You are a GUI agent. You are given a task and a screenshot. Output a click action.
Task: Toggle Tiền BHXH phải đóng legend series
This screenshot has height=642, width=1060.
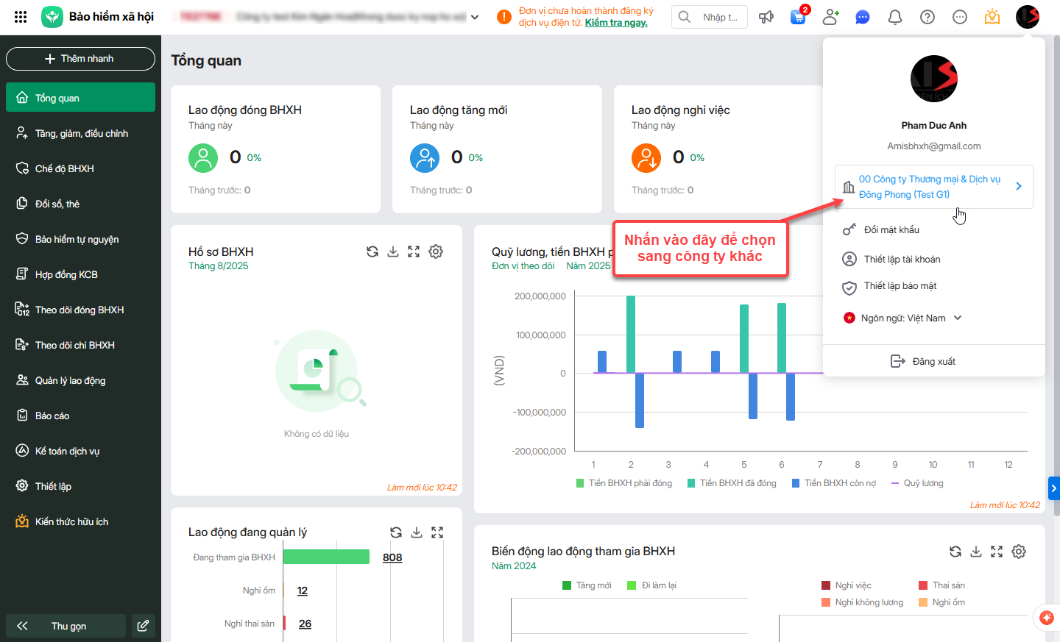point(624,483)
